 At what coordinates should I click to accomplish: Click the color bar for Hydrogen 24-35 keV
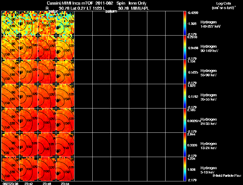[185, 121]
